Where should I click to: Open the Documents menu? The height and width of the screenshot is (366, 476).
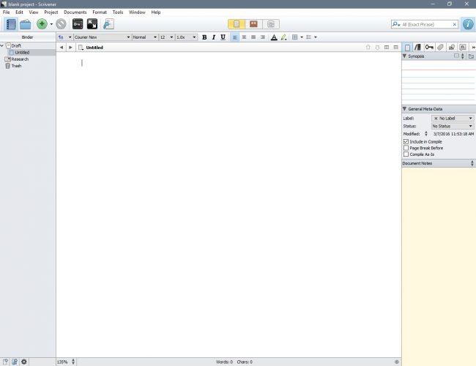[x=75, y=12]
